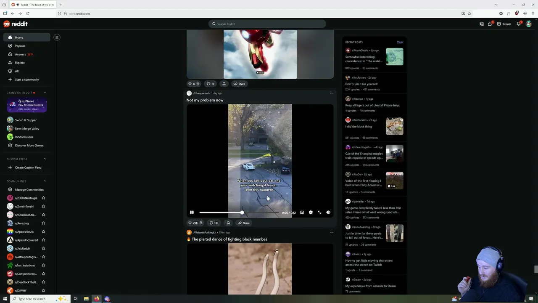Open File Explorer from the taskbar
This screenshot has width=538, height=303.
coord(86,299)
